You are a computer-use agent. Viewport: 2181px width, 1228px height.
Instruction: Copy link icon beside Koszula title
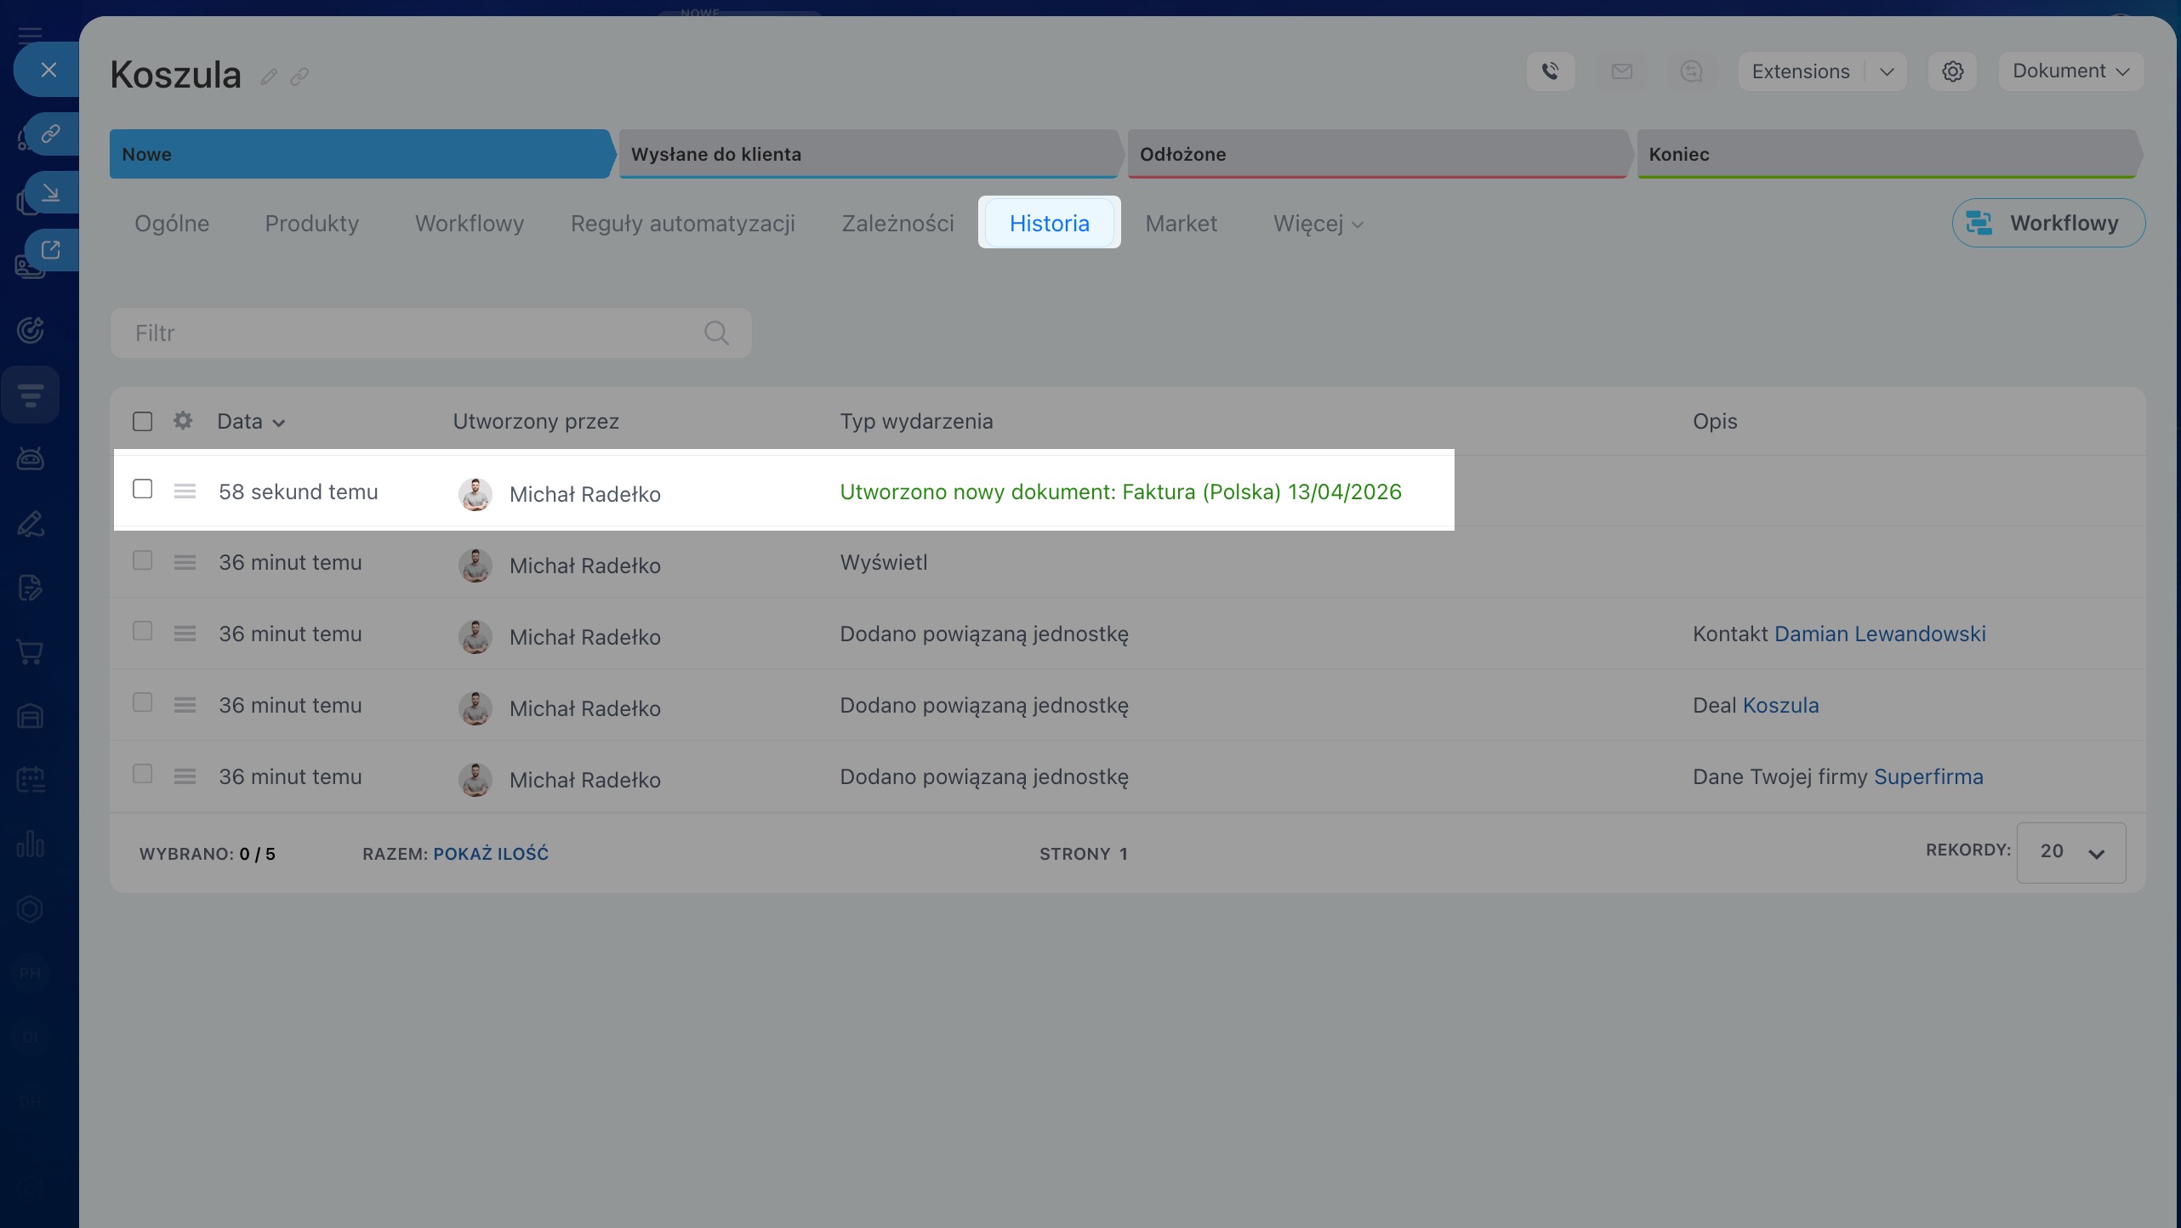coord(299,77)
